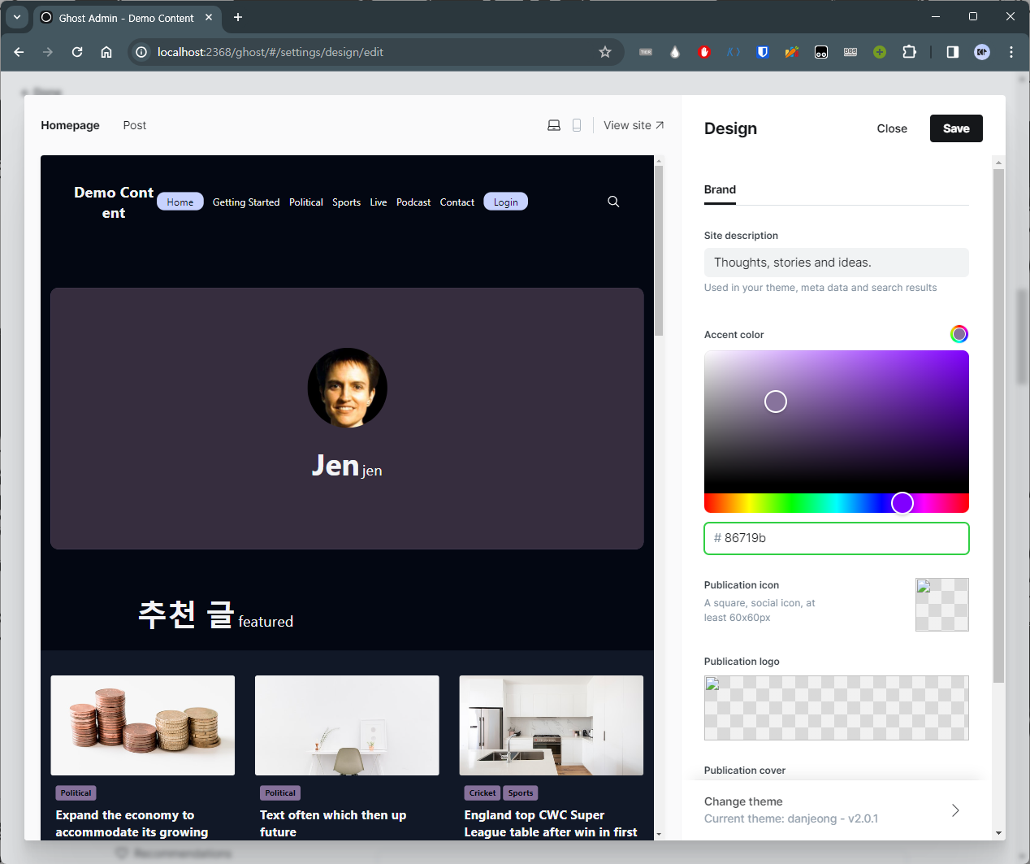Reload the page in the browser toolbar
The image size is (1030, 864).
[x=77, y=51]
